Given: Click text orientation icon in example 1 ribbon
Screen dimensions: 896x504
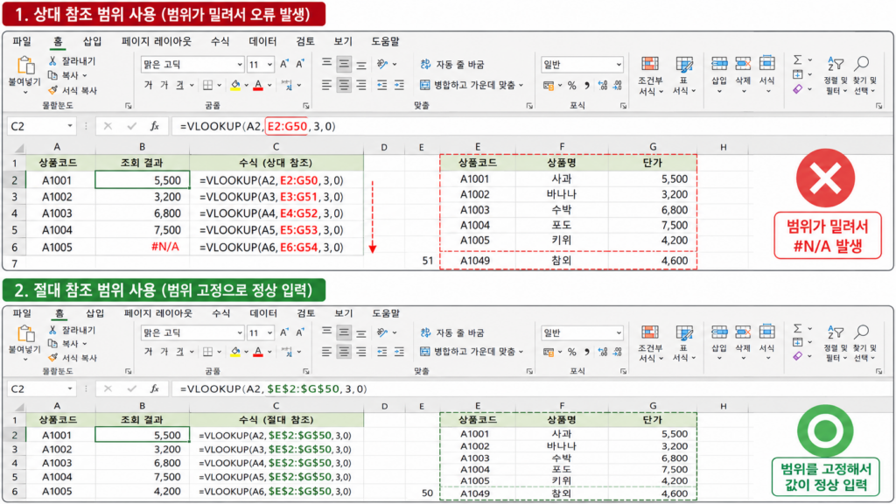Looking at the screenshot, I should click(383, 64).
